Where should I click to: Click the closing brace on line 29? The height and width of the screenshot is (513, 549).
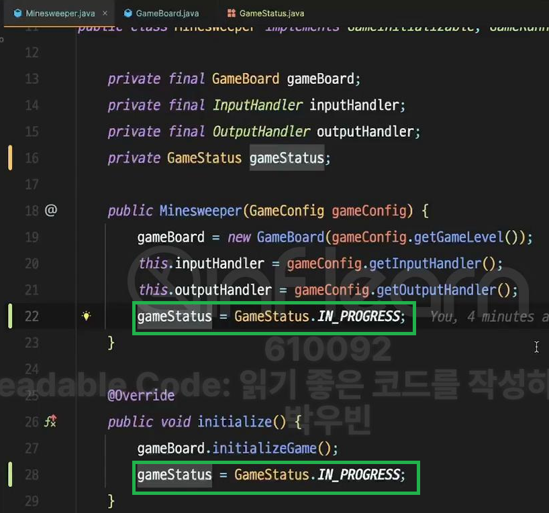[111, 501]
